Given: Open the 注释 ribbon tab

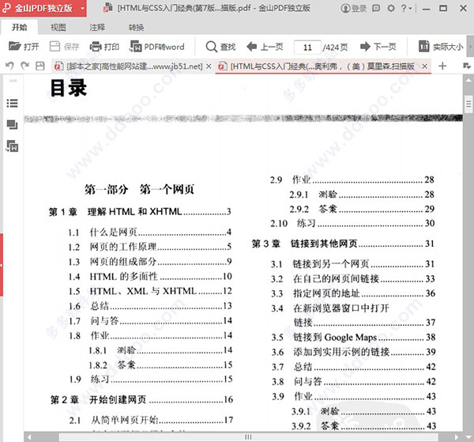Looking at the screenshot, I should (x=97, y=27).
